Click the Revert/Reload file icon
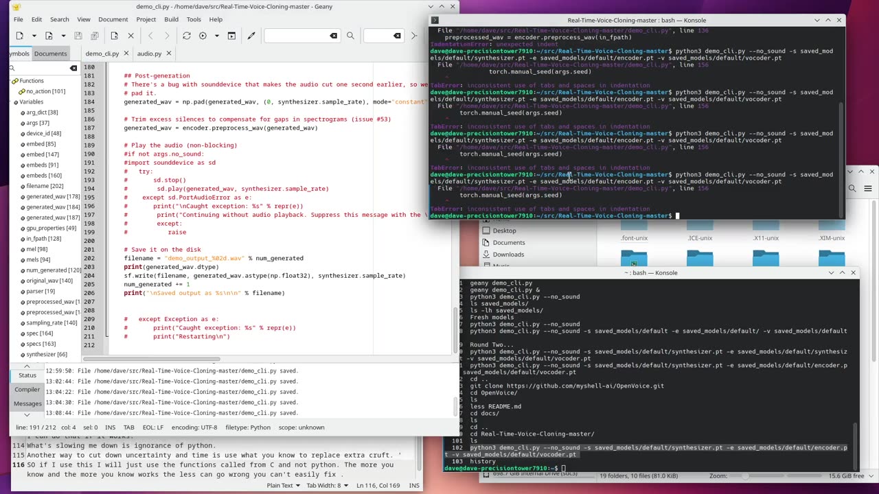Image resolution: width=879 pixels, height=494 pixels. point(114,36)
